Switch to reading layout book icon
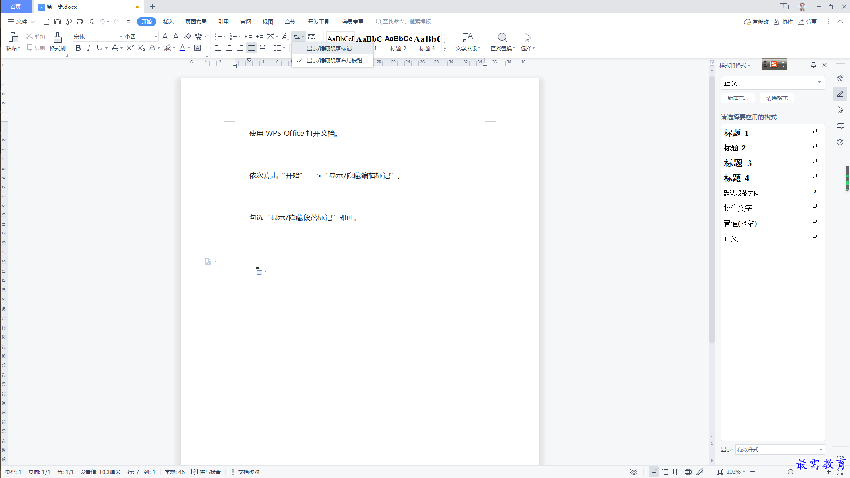 676,472
